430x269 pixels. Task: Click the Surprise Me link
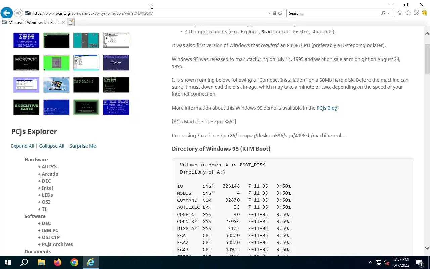point(83,146)
